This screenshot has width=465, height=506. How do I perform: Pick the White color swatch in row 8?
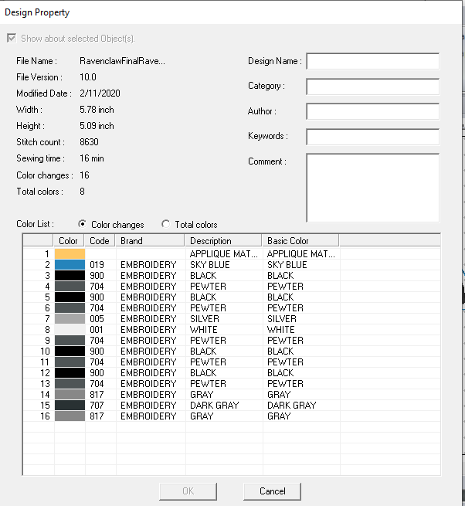pos(70,329)
